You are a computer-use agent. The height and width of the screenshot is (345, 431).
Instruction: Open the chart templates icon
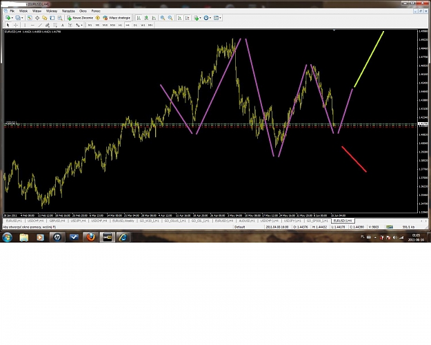(x=216, y=18)
